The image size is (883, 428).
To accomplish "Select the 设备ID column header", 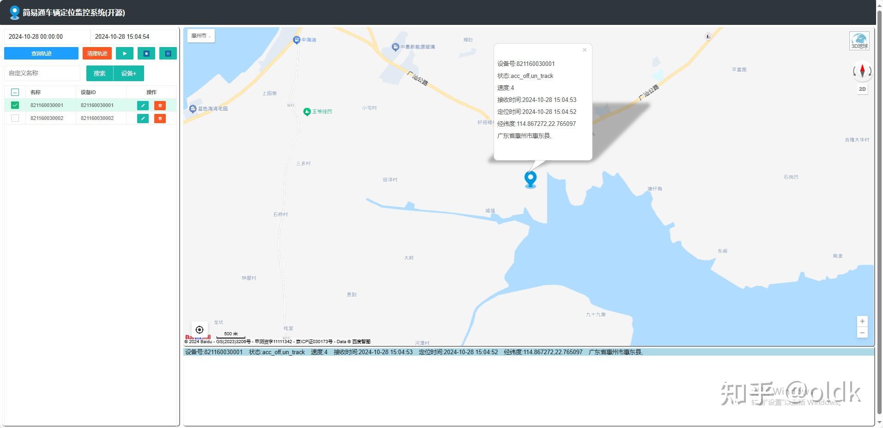I will pos(87,92).
